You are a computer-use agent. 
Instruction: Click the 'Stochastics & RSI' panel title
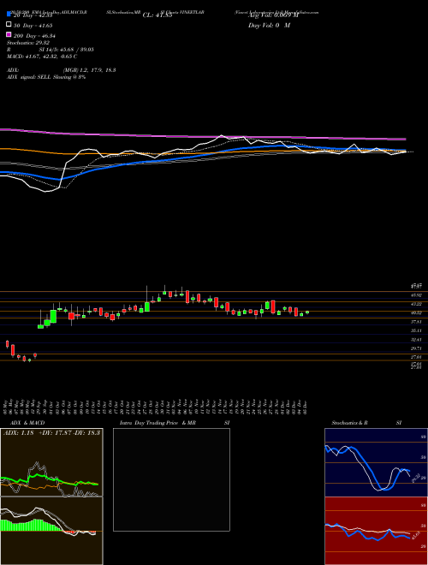tap(366, 423)
